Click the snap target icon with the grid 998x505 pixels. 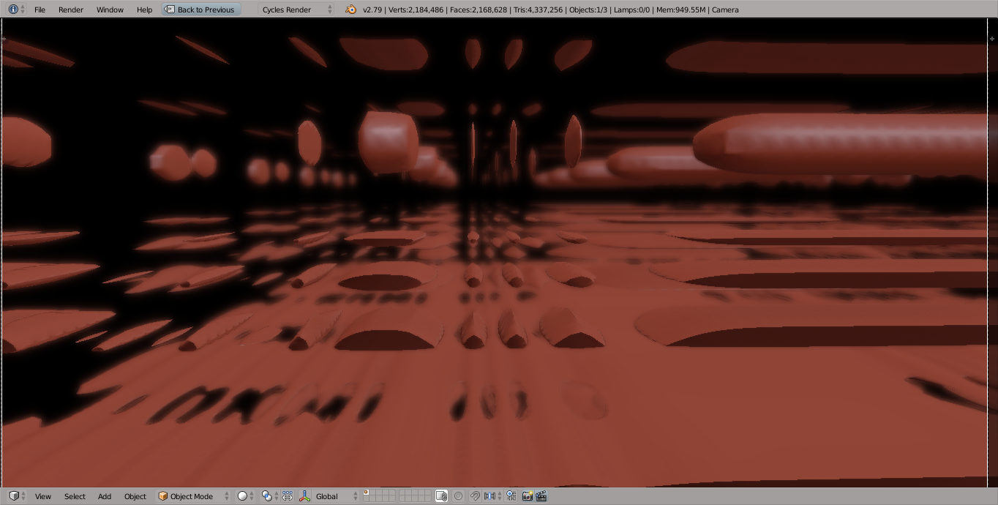tap(510, 495)
